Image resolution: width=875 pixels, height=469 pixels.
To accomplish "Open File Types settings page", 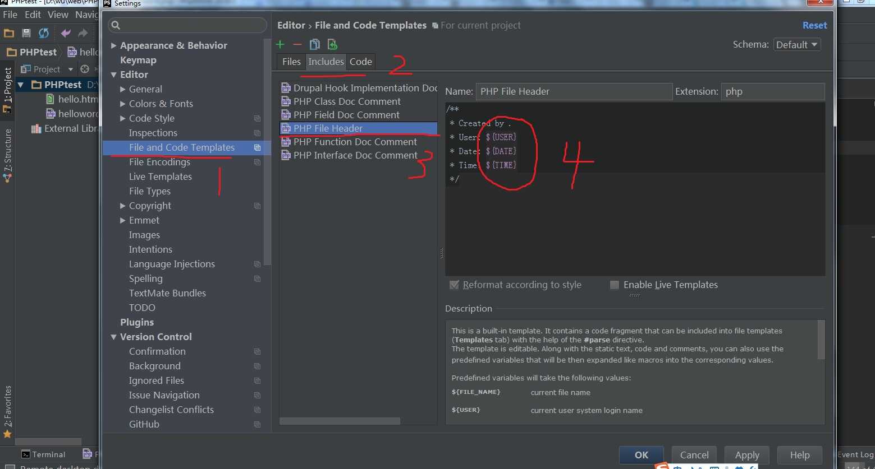I will click(x=150, y=191).
